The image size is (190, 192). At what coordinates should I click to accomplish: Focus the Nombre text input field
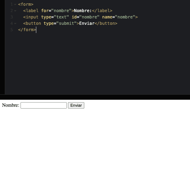tap(43, 105)
